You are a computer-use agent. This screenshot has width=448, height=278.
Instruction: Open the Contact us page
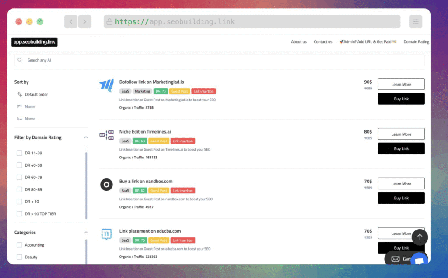tap(323, 41)
